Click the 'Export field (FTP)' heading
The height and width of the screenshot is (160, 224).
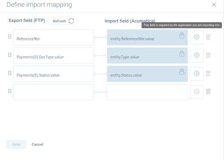[x=27, y=21]
